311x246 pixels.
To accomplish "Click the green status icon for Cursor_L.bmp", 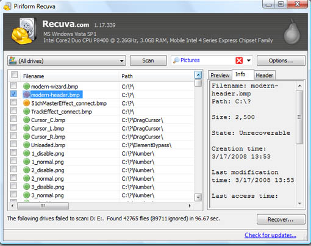I will click(26, 128).
